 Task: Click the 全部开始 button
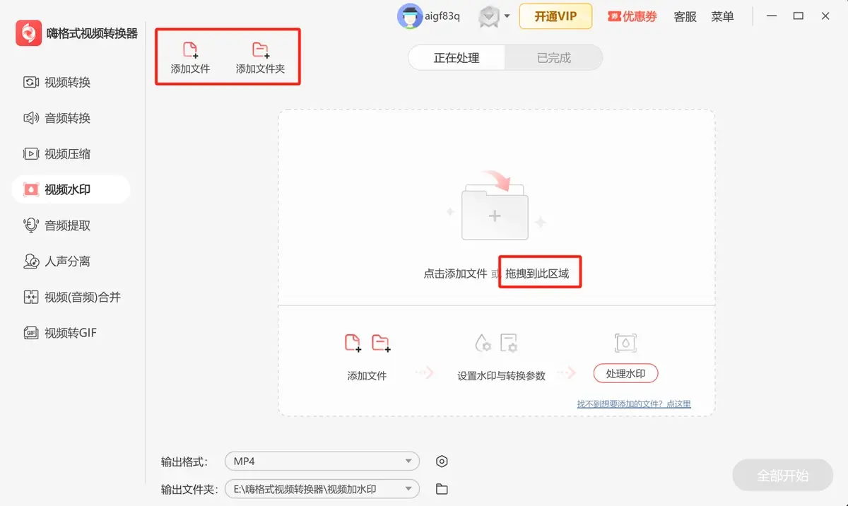click(x=782, y=476)
